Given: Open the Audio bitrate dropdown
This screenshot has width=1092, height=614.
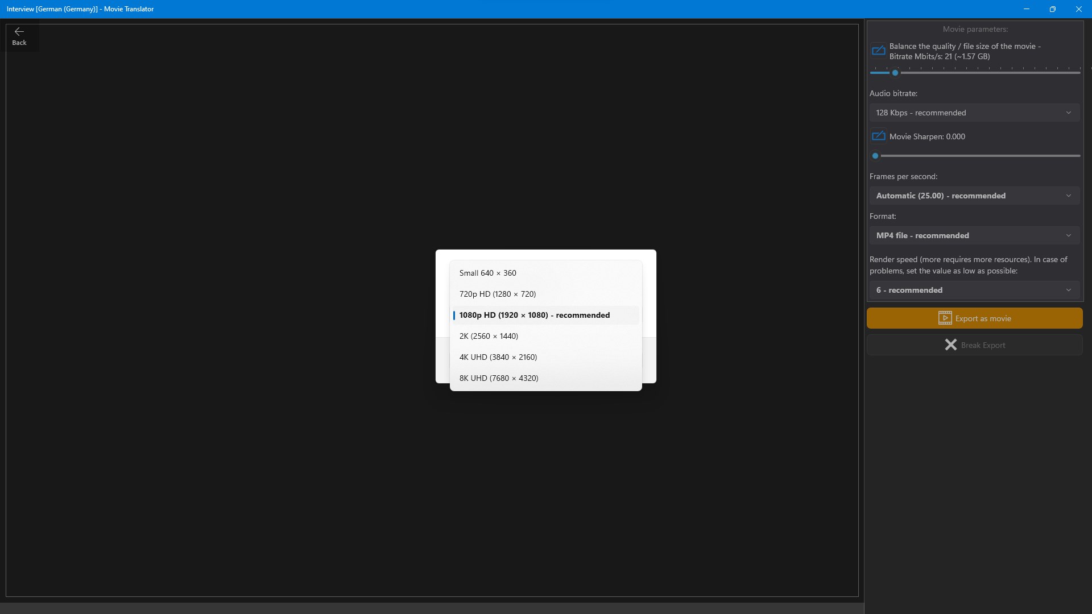Looking at the screenshot, I should coord(974,113).
